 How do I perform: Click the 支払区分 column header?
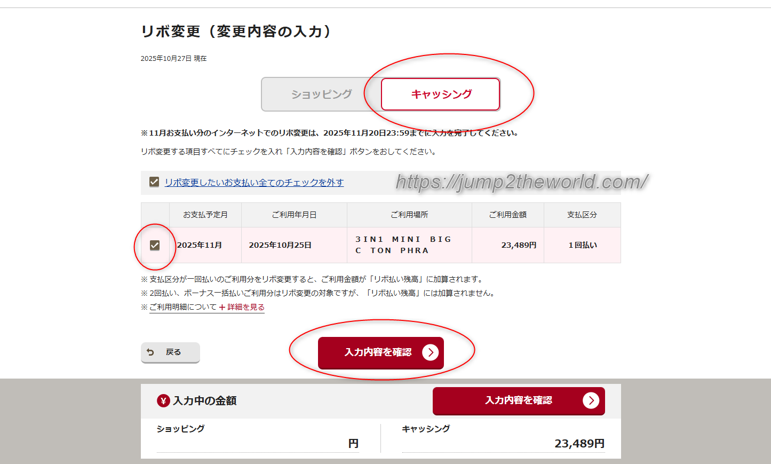click(582, 215)
